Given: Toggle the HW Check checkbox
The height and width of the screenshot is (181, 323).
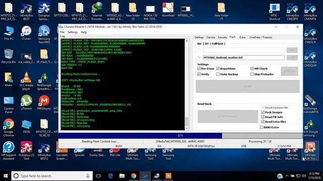Looking at the screenshot, I should (x=252, y=68).
